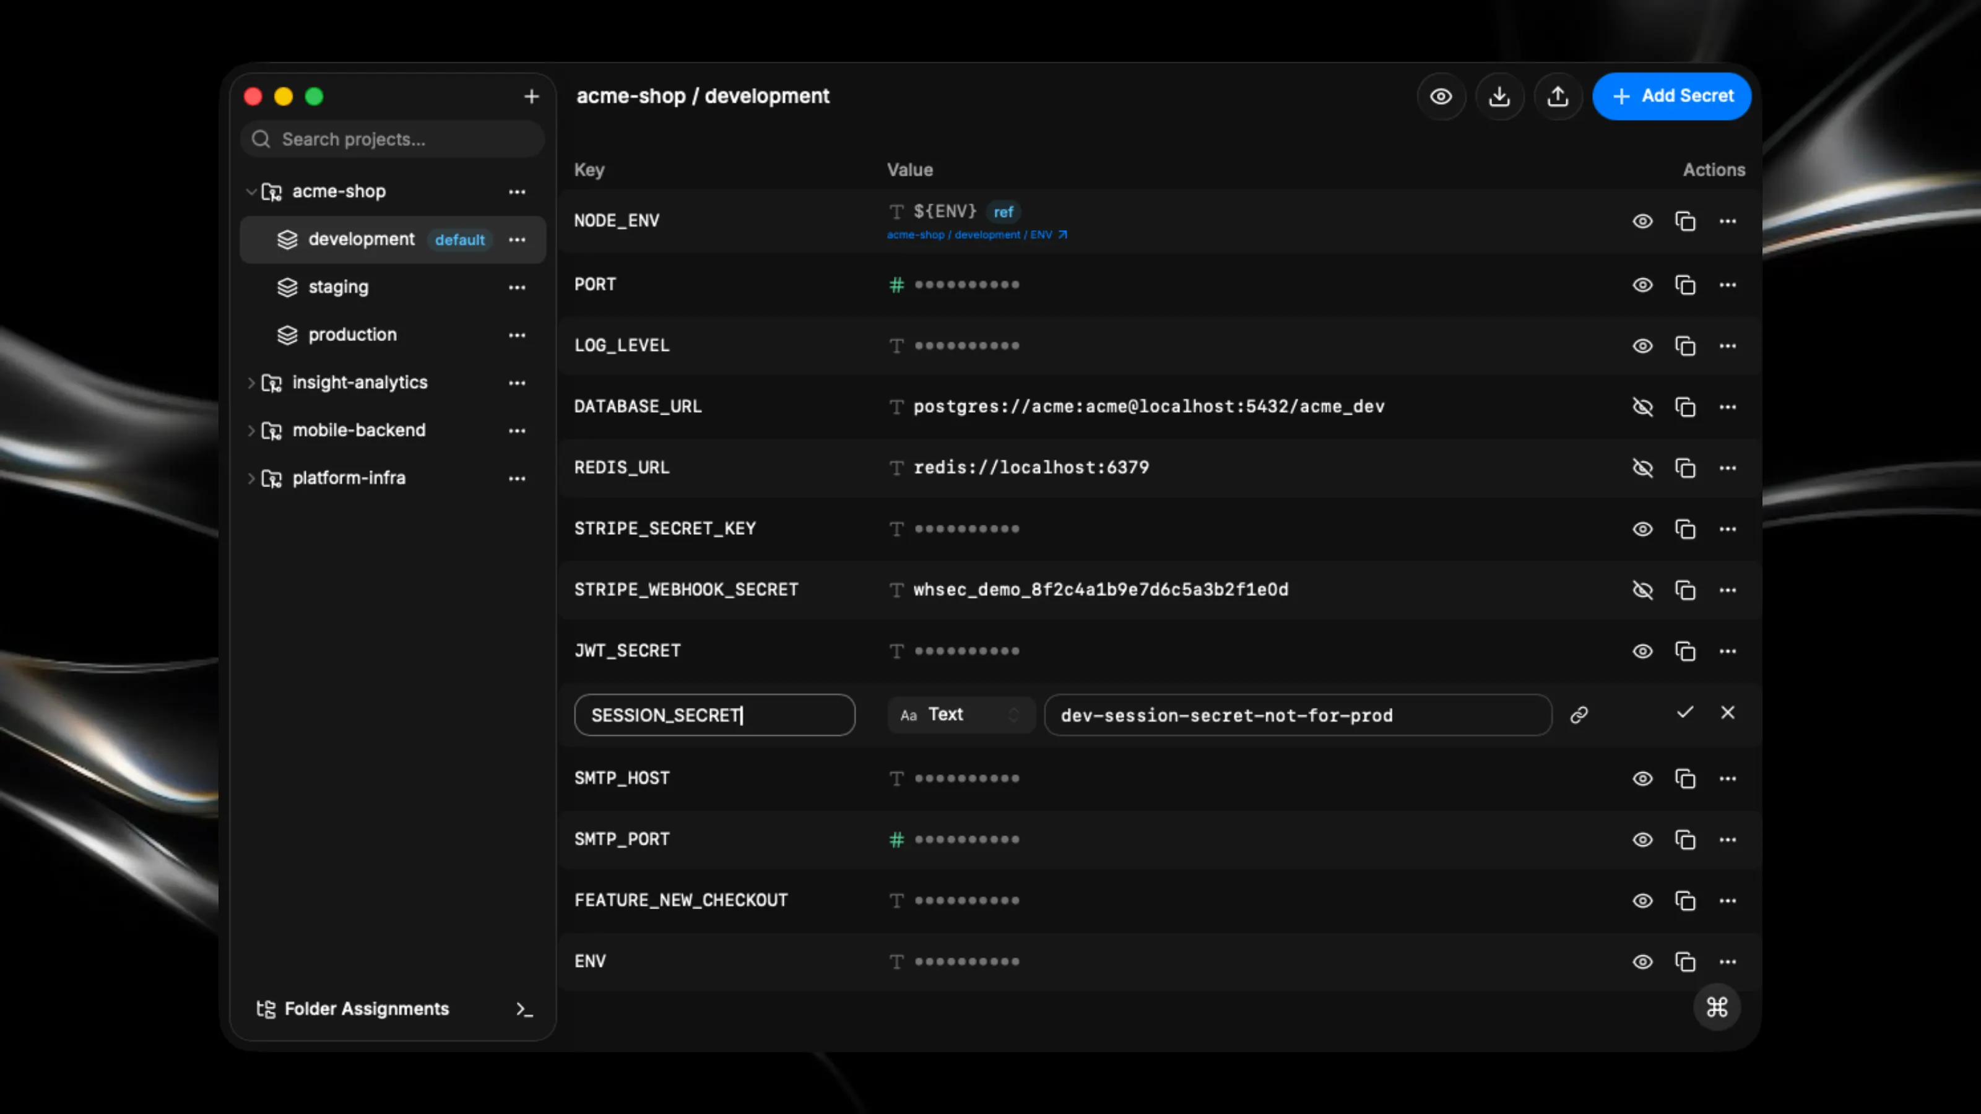Click the ref badge on NODE_ENV
This screenshot has height=1114, width=1981.
click(x=1003, y=212)
